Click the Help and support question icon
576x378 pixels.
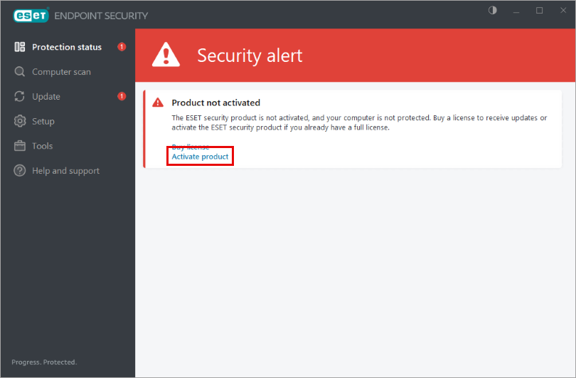[x=20, y=171]
